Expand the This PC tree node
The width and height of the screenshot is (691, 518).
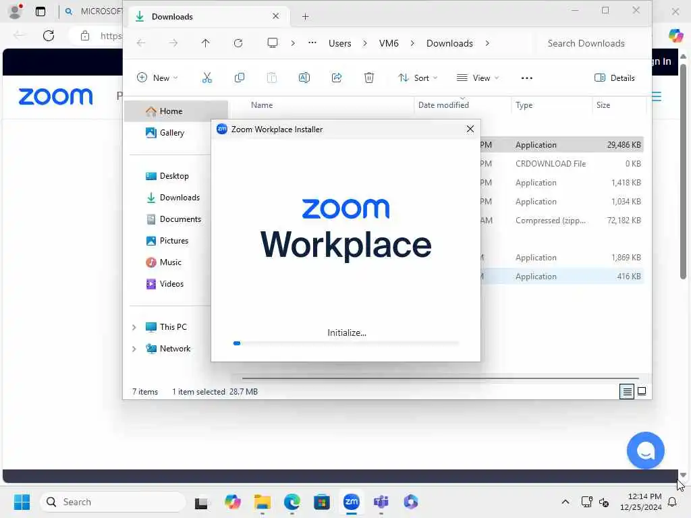134,327
